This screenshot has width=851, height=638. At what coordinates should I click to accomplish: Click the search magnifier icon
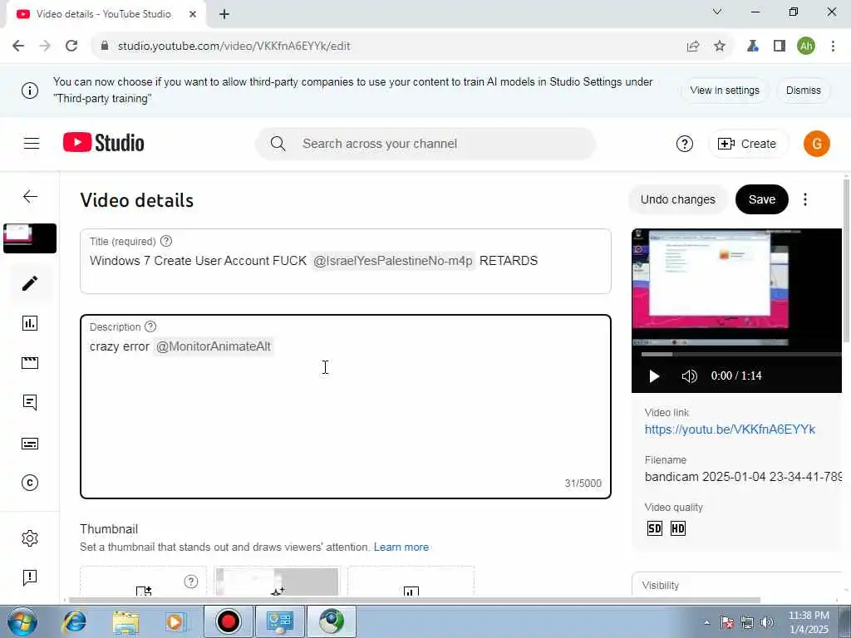278,144
